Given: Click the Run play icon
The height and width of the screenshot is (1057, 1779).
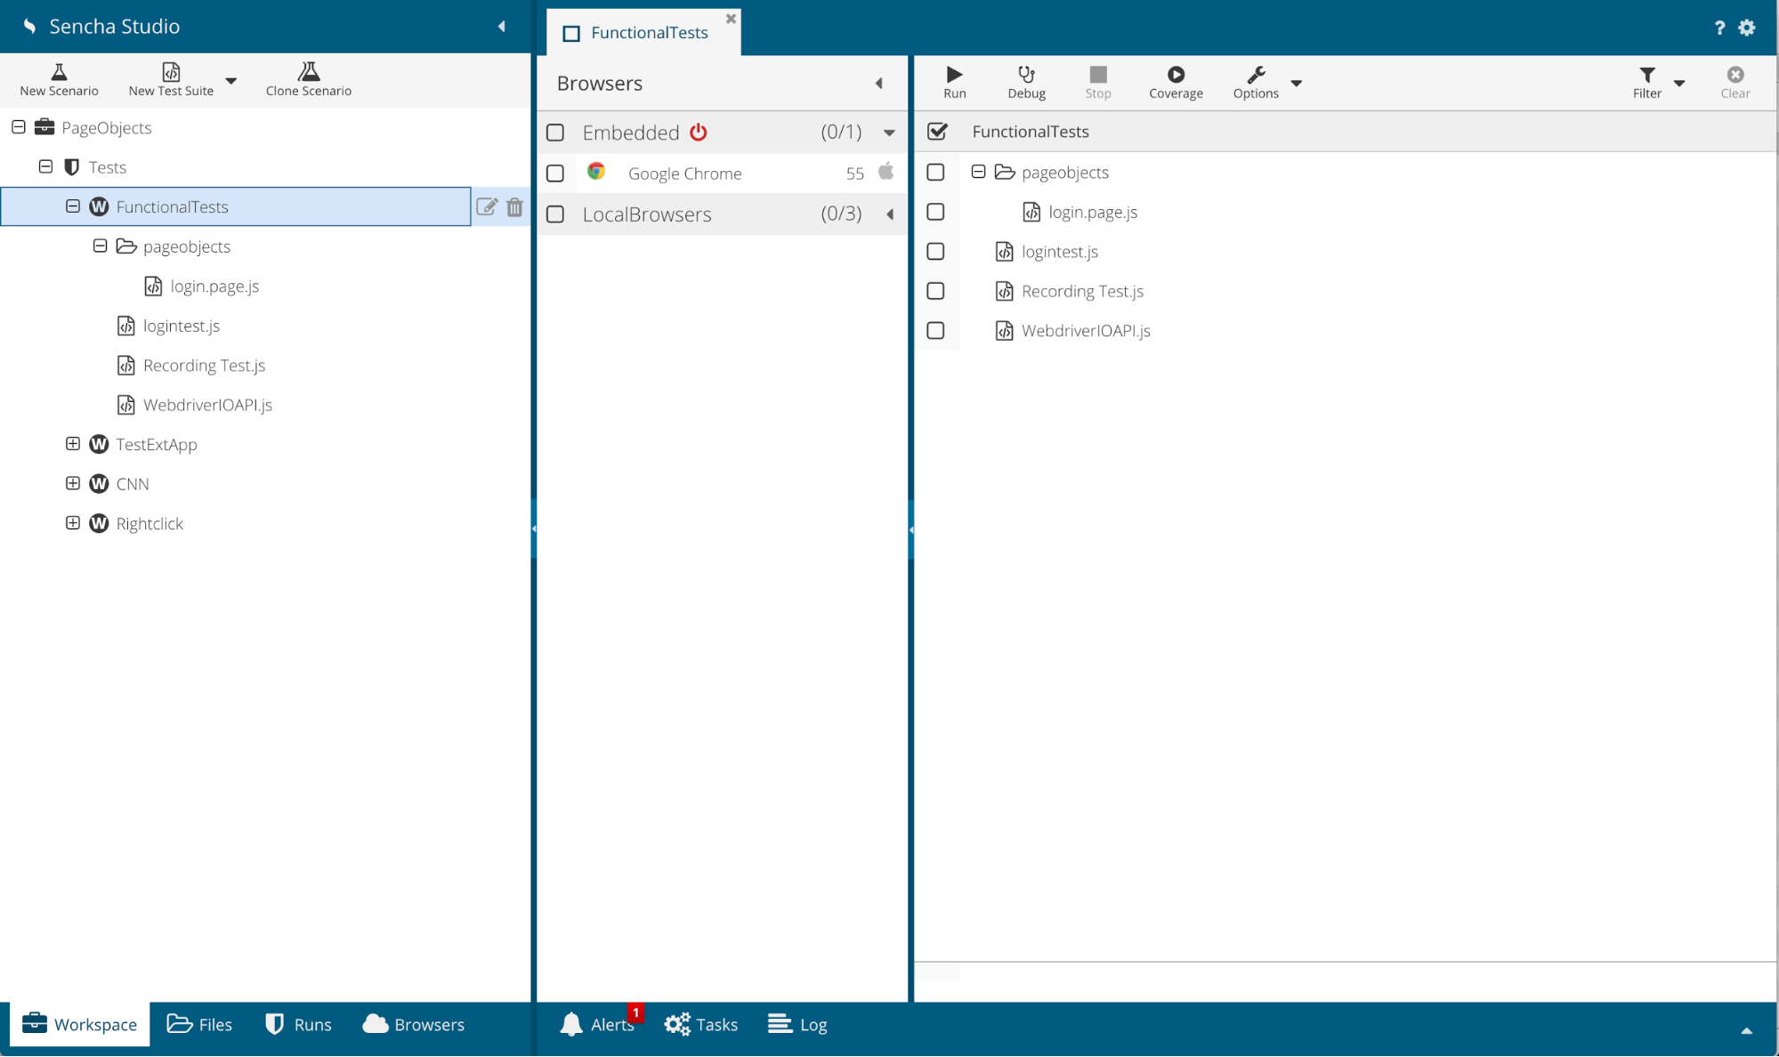Looking at the screenshot, I should 954,74.
